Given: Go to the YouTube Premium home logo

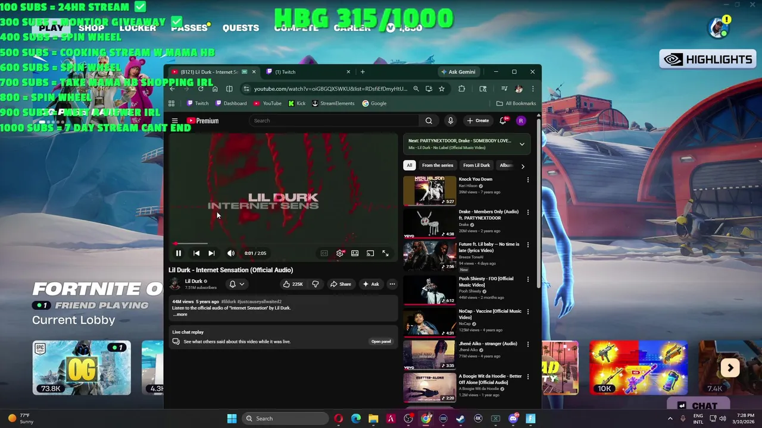Looking at the screenshot, I should [202, 121].
